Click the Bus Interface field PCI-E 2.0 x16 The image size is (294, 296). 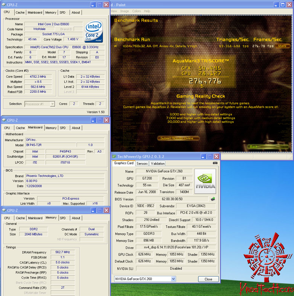[196, 213]
